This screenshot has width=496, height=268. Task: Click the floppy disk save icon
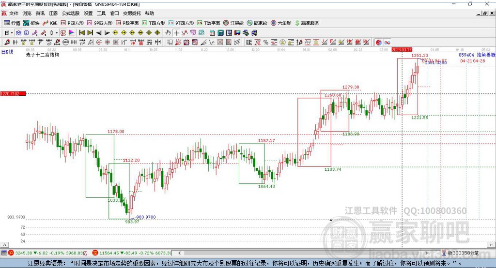pos(237,33)
